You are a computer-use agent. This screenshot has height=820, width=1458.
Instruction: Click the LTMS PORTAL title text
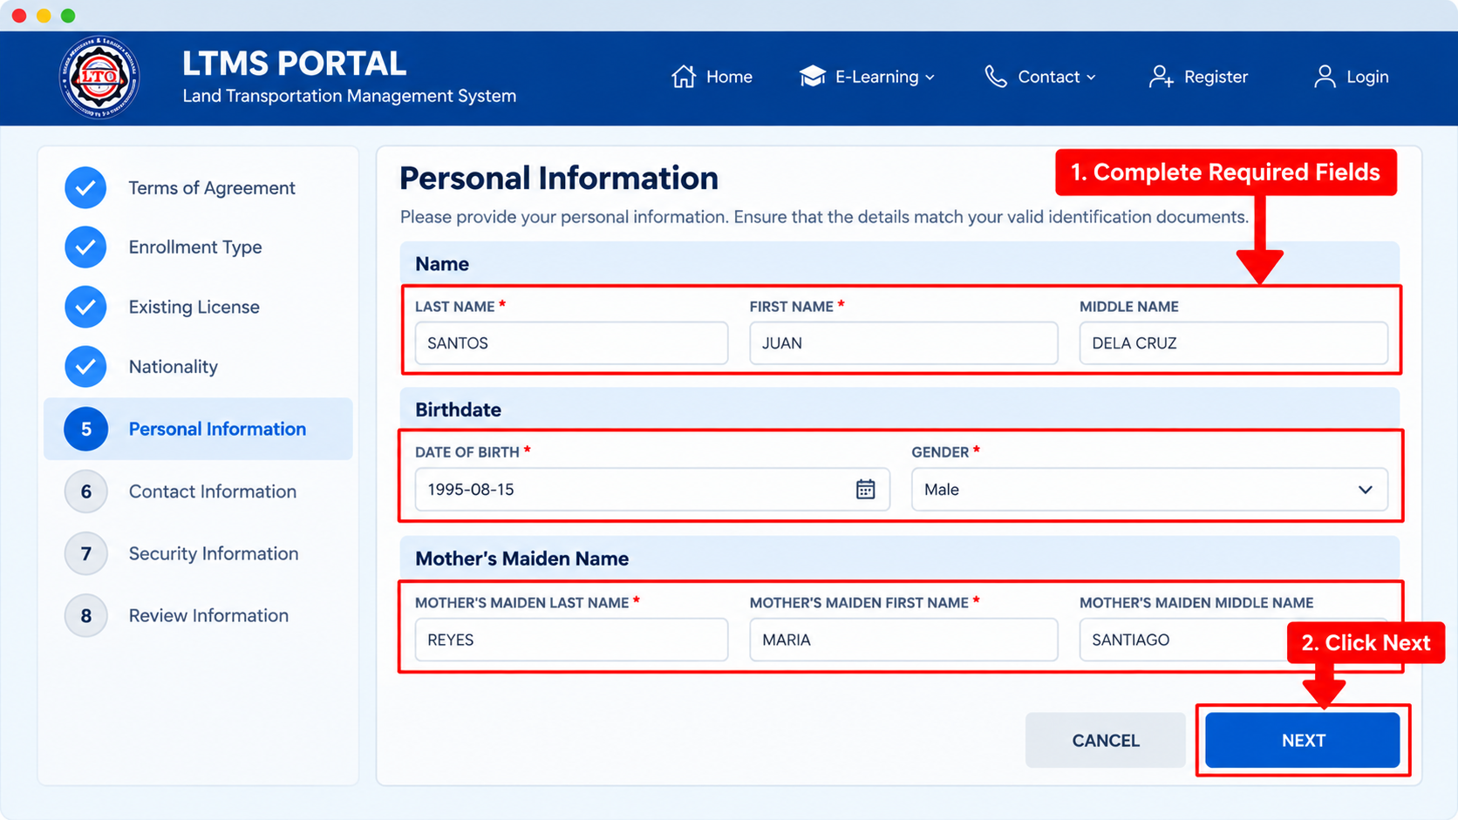click(x=294, y=64)
